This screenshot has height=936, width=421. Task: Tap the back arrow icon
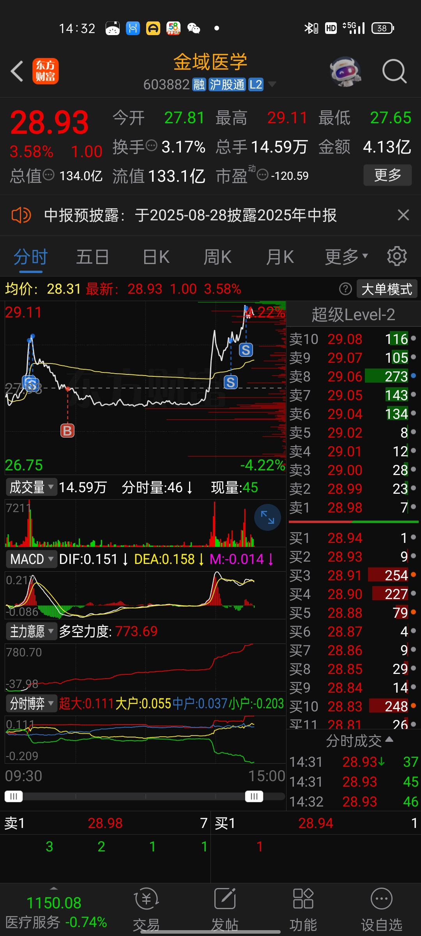coord(17,71)
